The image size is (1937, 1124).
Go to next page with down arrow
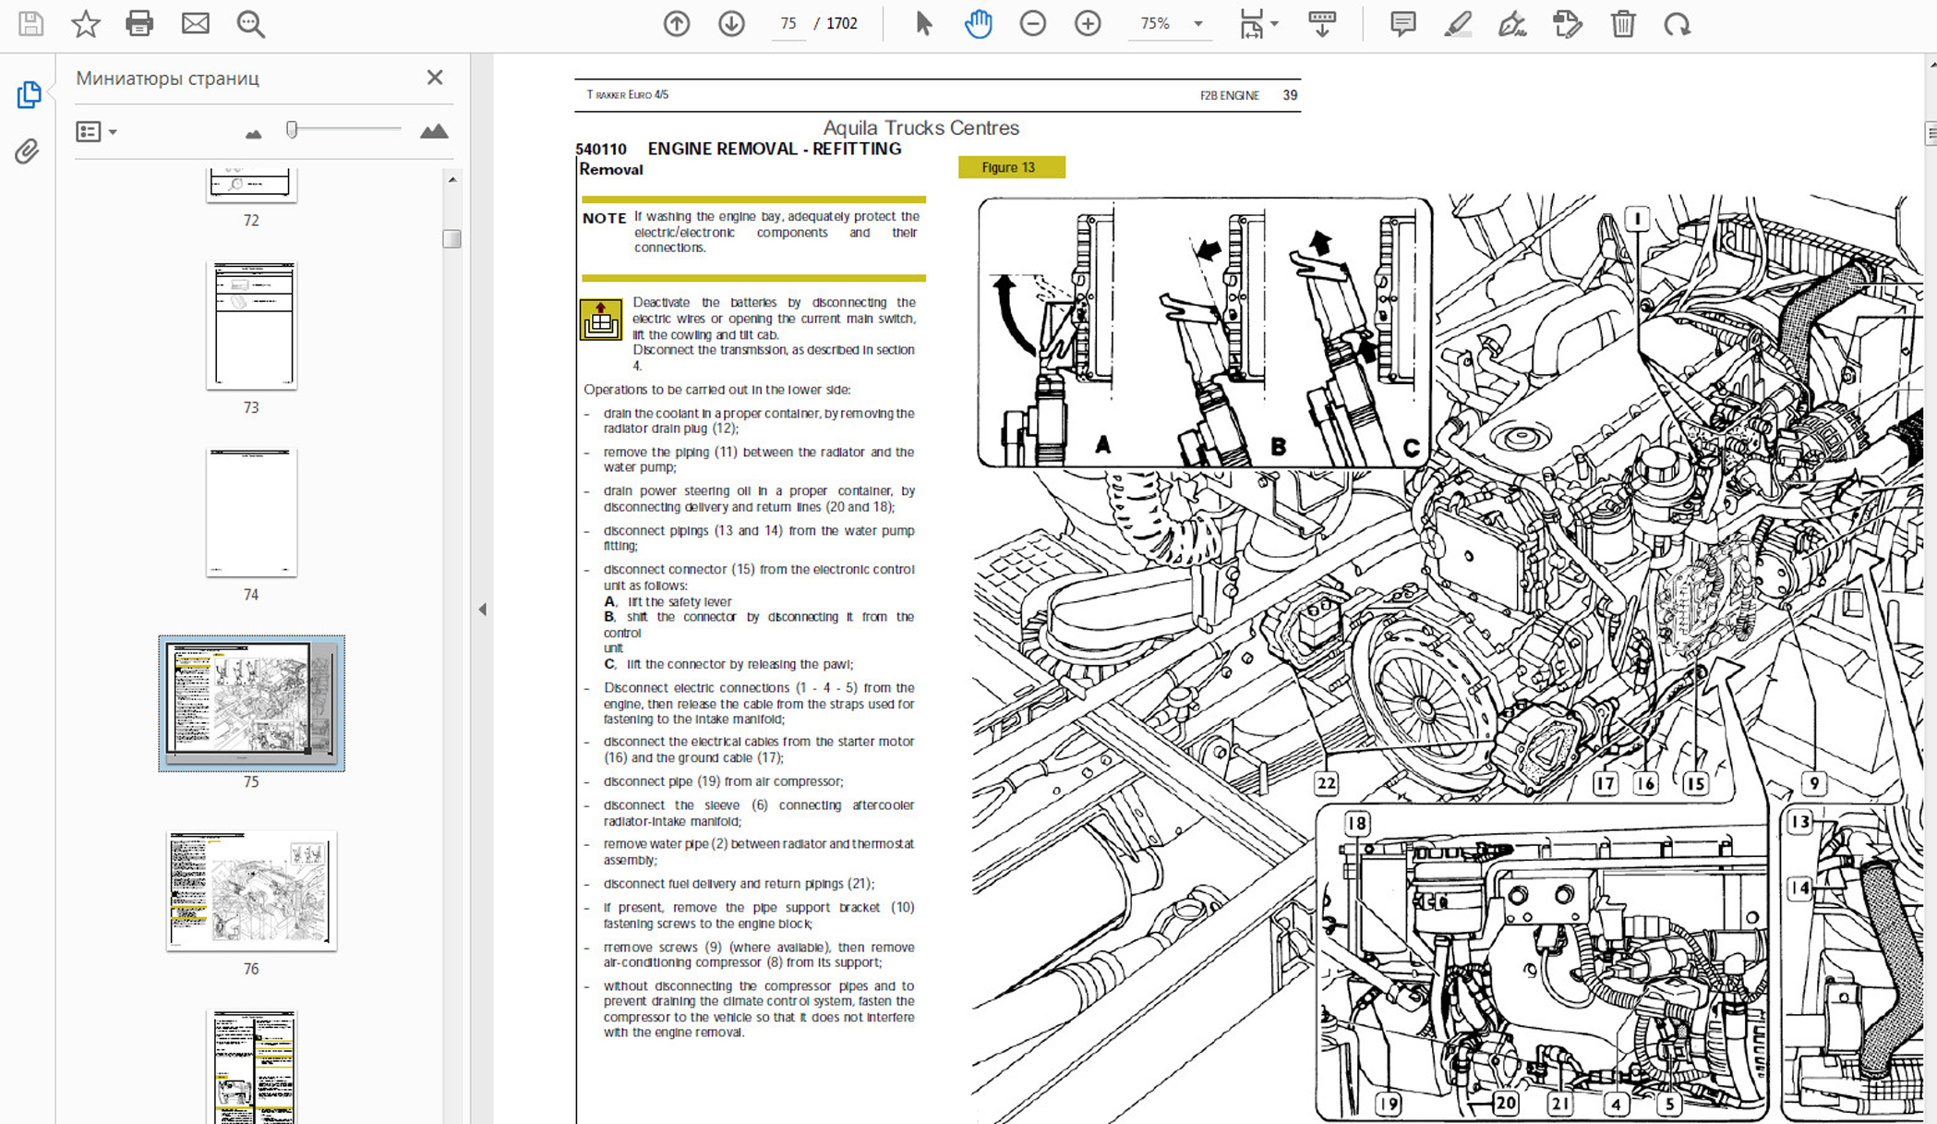[731, 24]
